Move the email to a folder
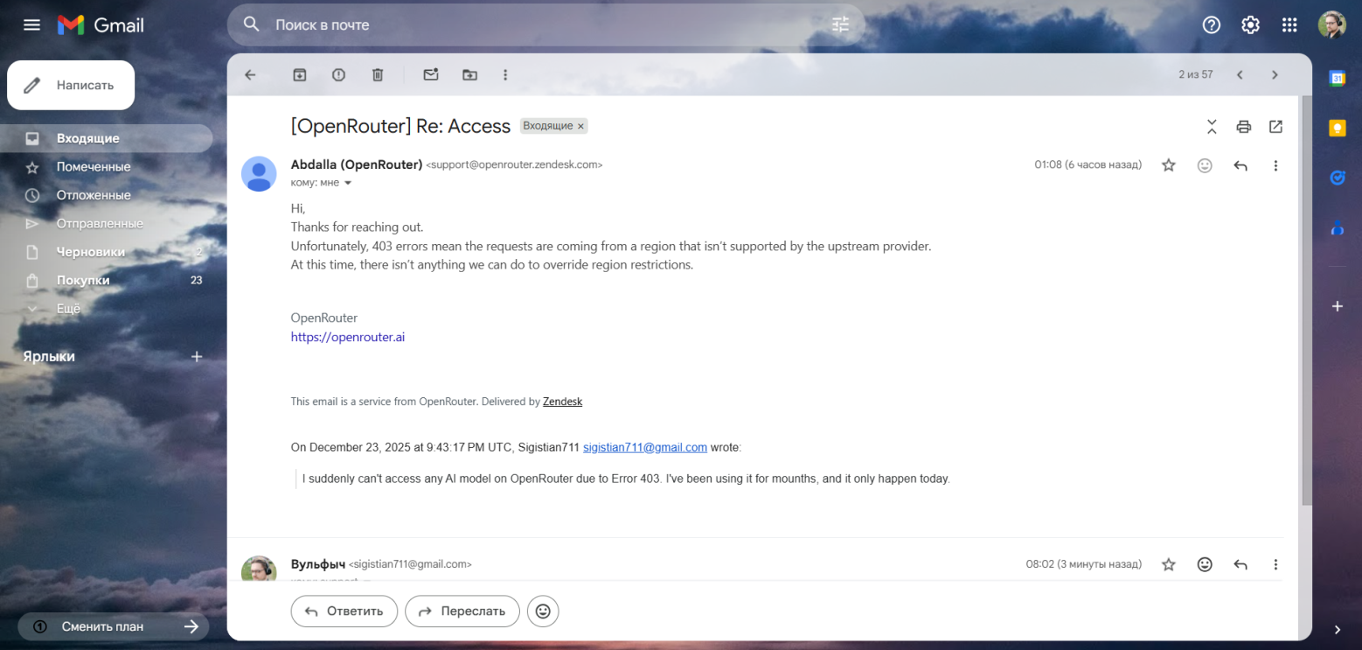 click(470, 75)
